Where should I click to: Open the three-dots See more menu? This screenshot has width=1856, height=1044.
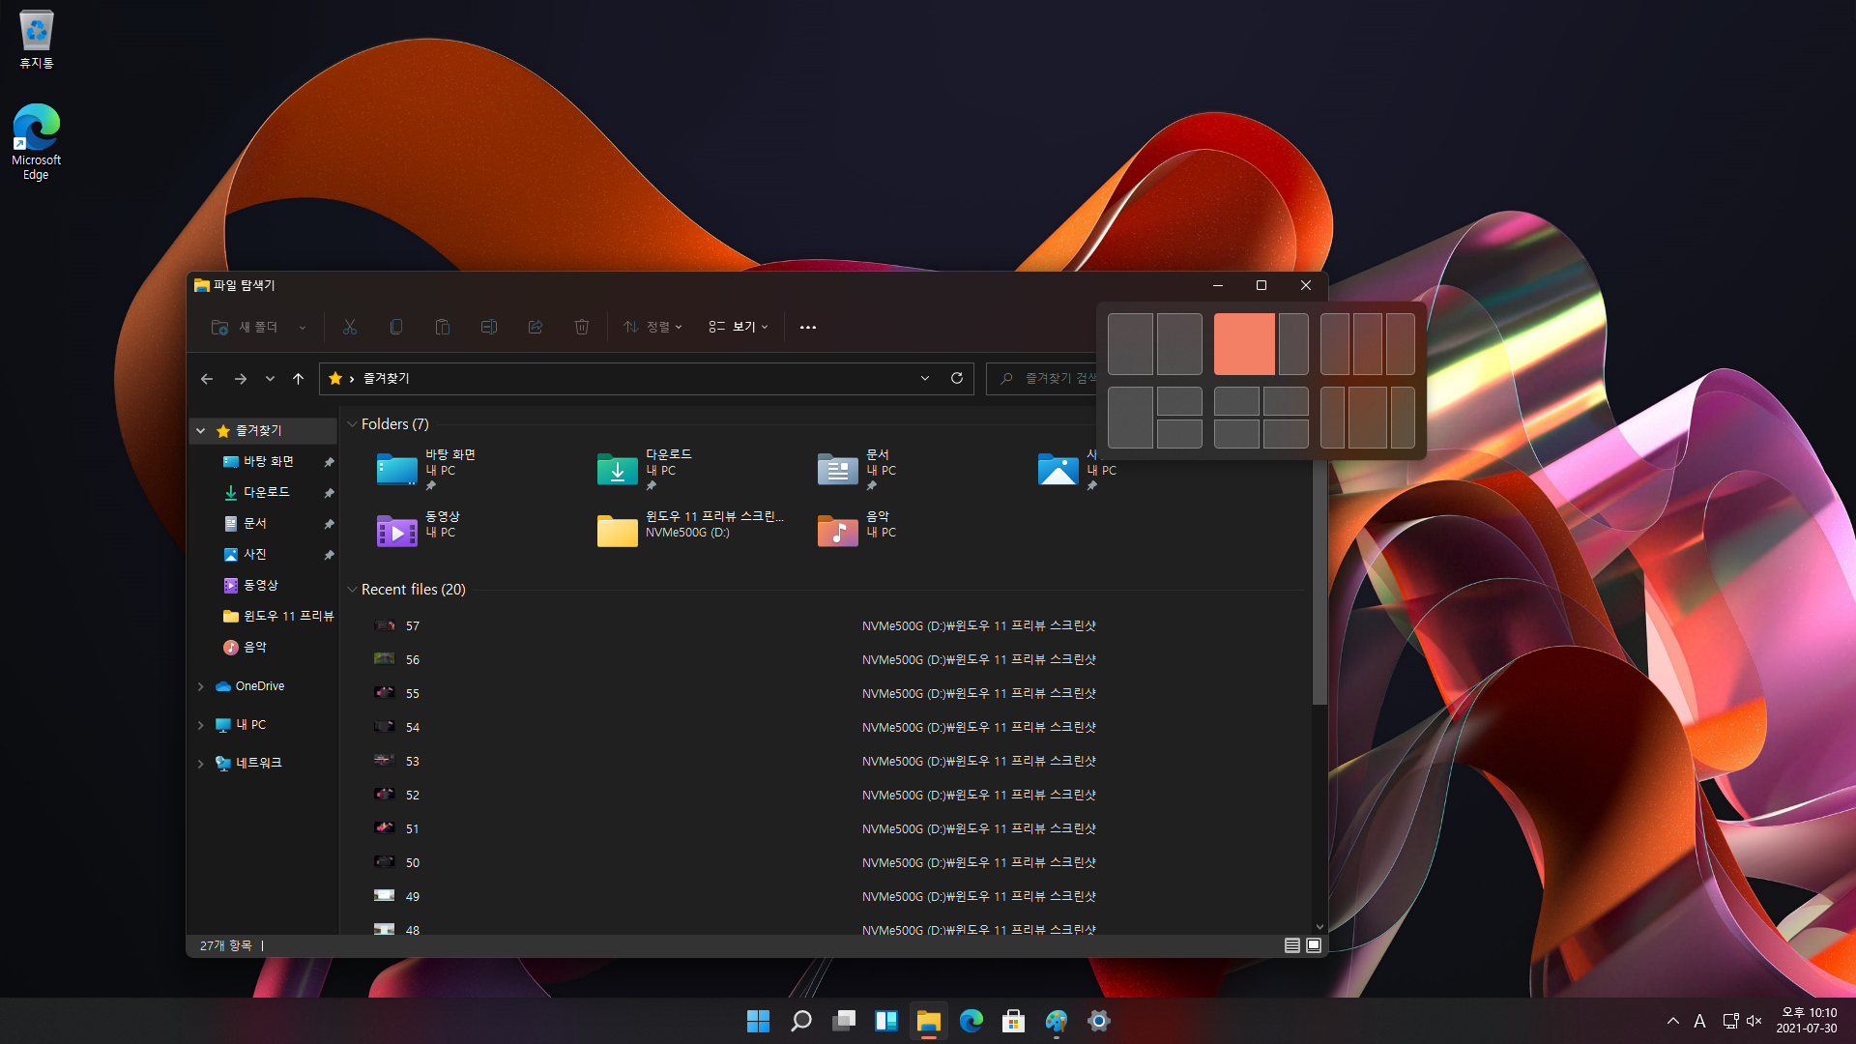click(808, 328)
